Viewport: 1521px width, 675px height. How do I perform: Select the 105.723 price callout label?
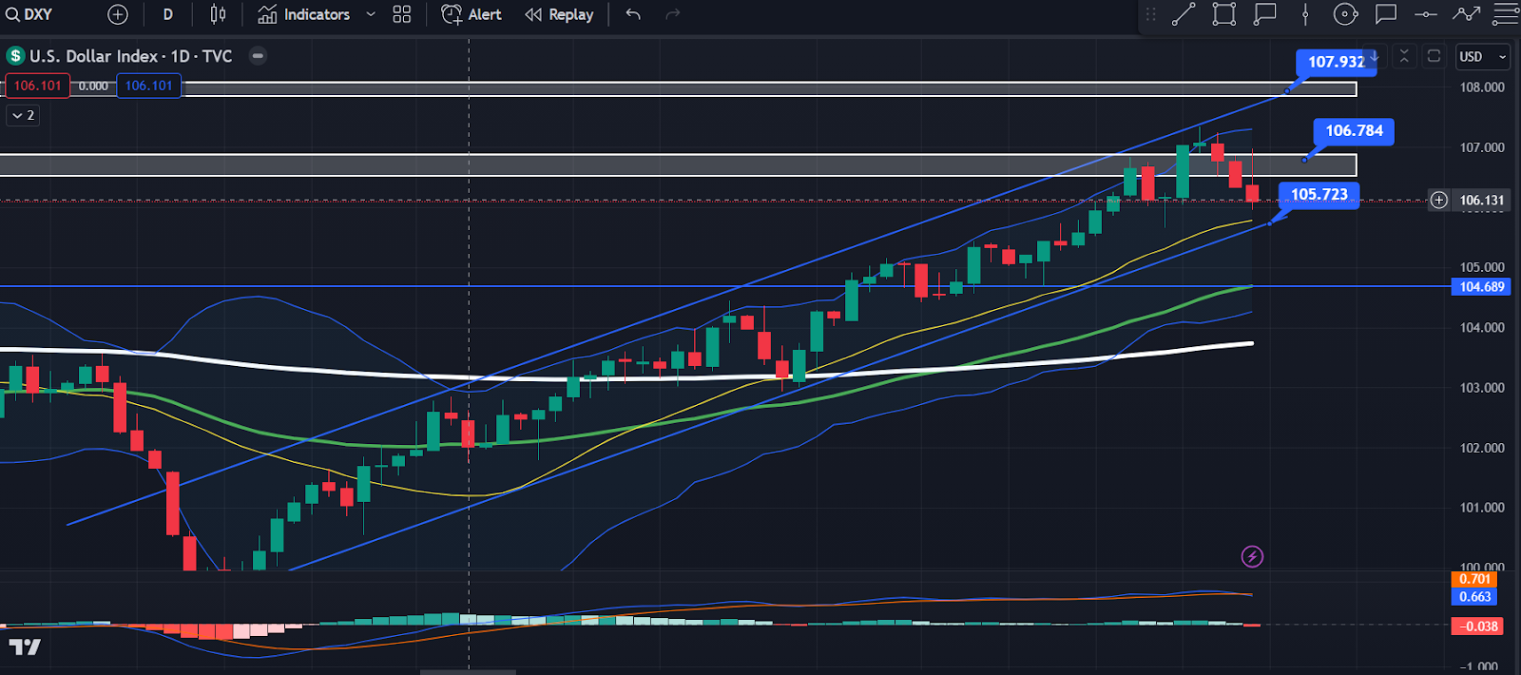point(1319,195)
